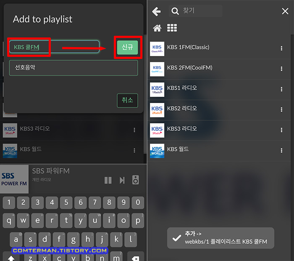Click SBS Power FM now-playing artwork
The width and height of the screenshot is (294, 261).
(14, 179)
